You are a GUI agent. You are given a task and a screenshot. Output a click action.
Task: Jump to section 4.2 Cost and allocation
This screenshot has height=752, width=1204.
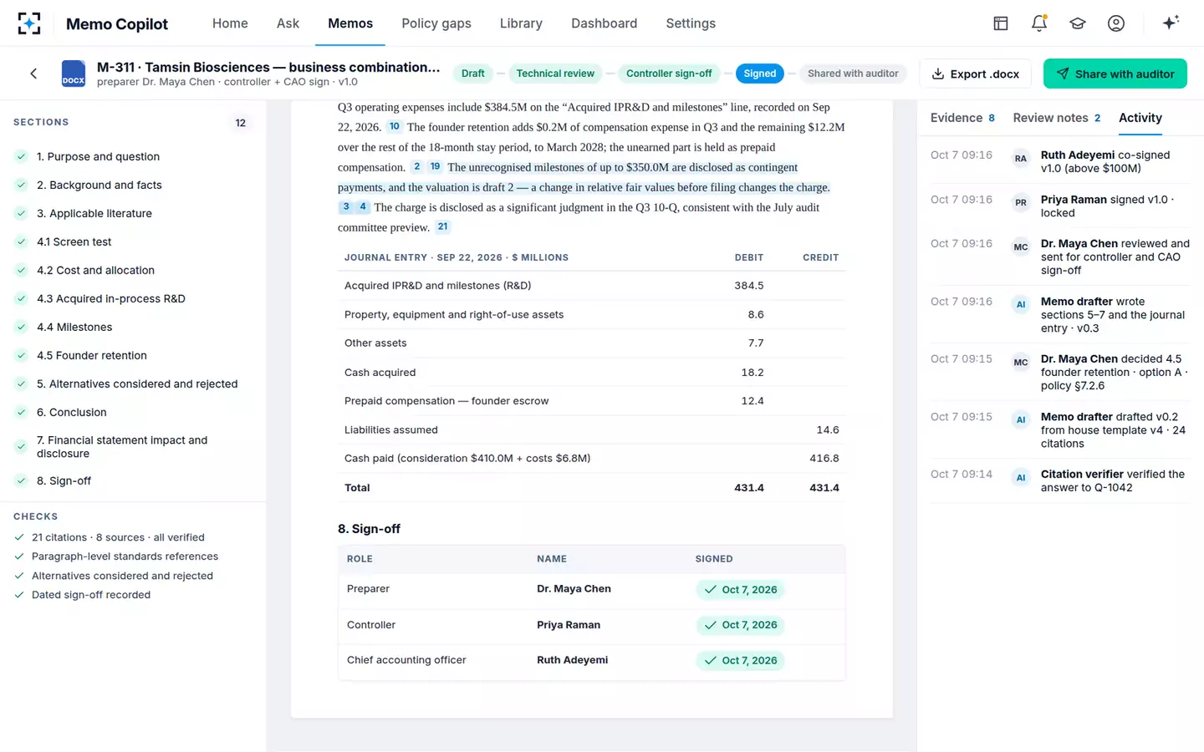[x=133, y=270]
